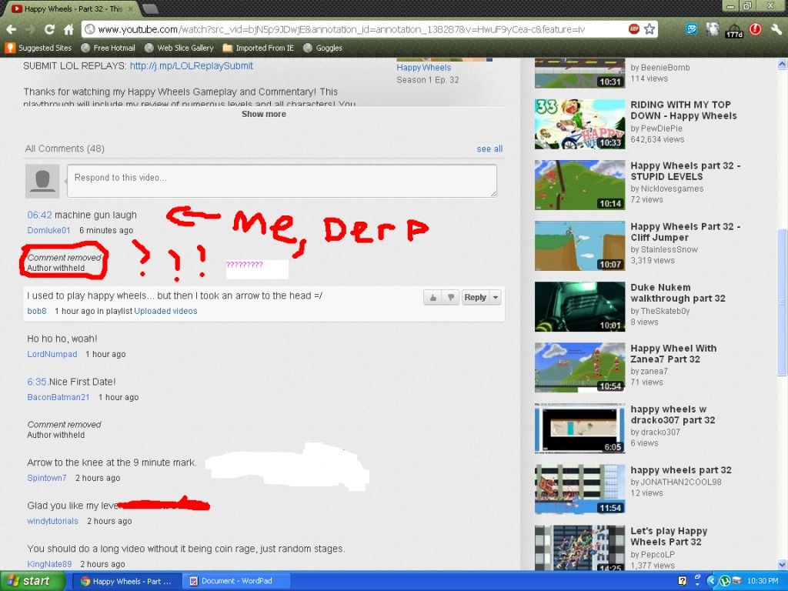Image resolution: width=788 pixels, height=591 pixels.
Task: Open the LordNumpad user profile link
Action: coord(52,354)
